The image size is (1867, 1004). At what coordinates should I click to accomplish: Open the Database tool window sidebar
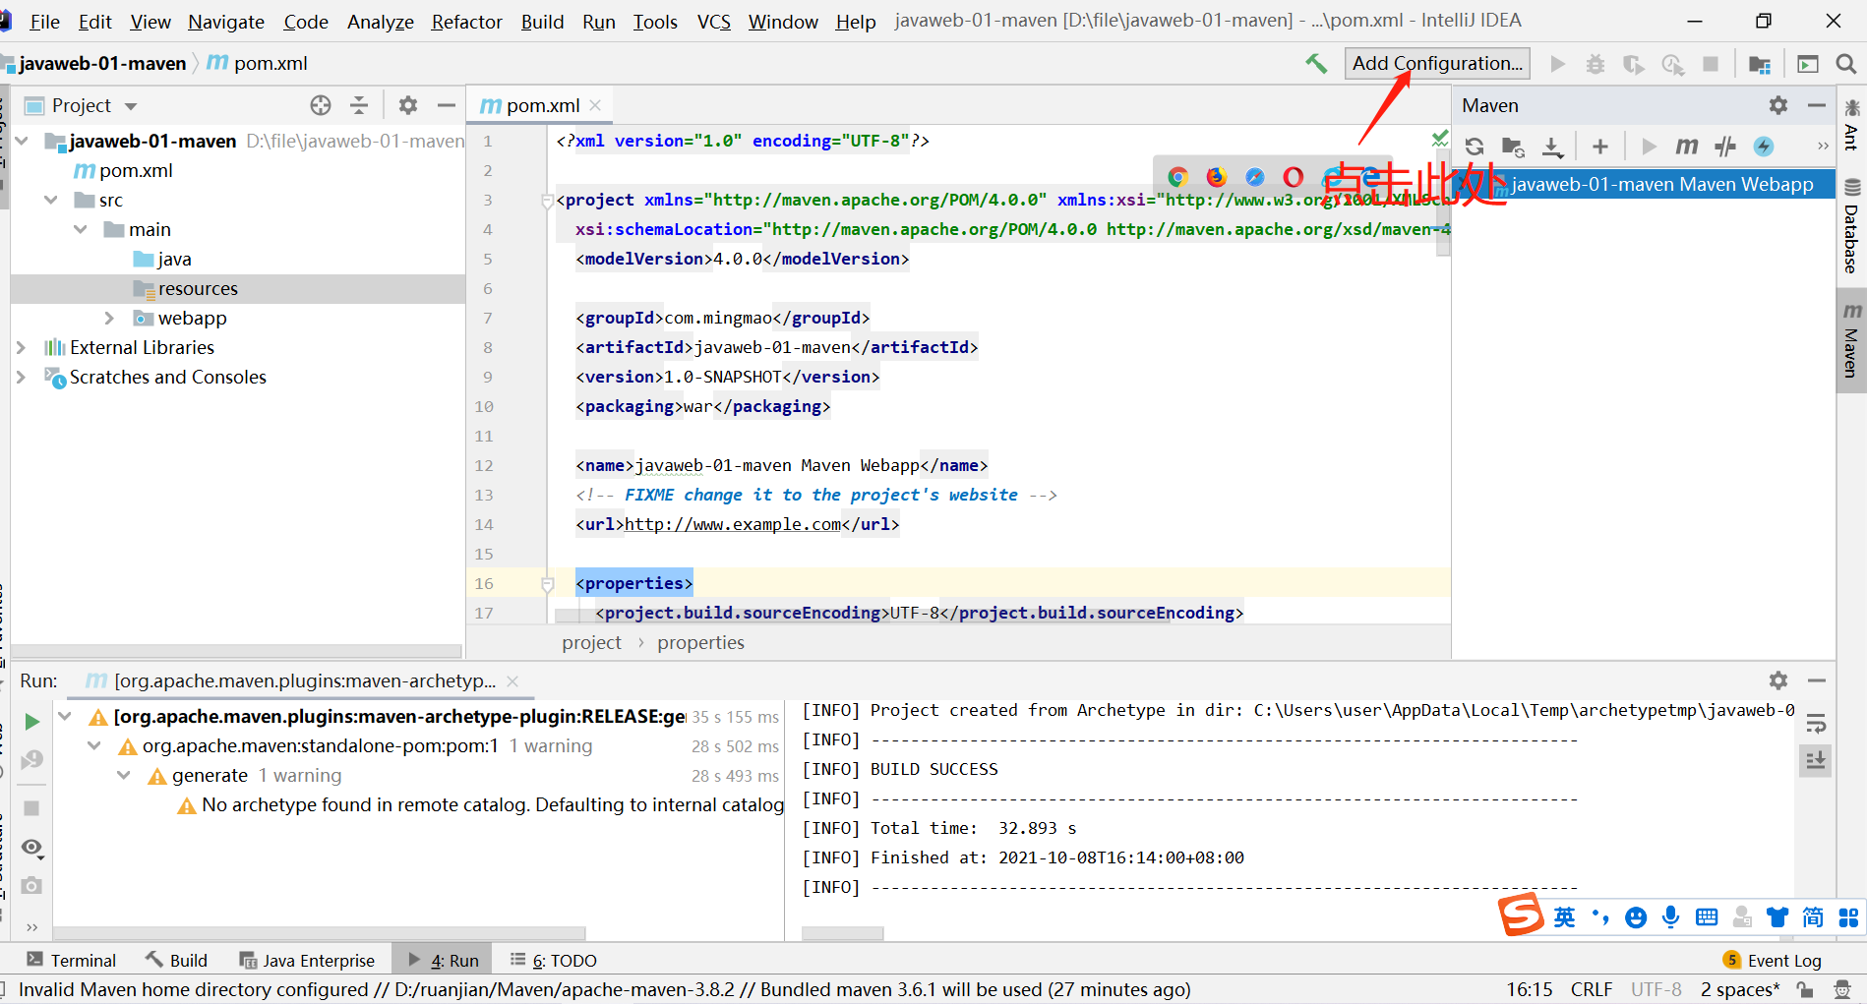(x=1851, y=226)
